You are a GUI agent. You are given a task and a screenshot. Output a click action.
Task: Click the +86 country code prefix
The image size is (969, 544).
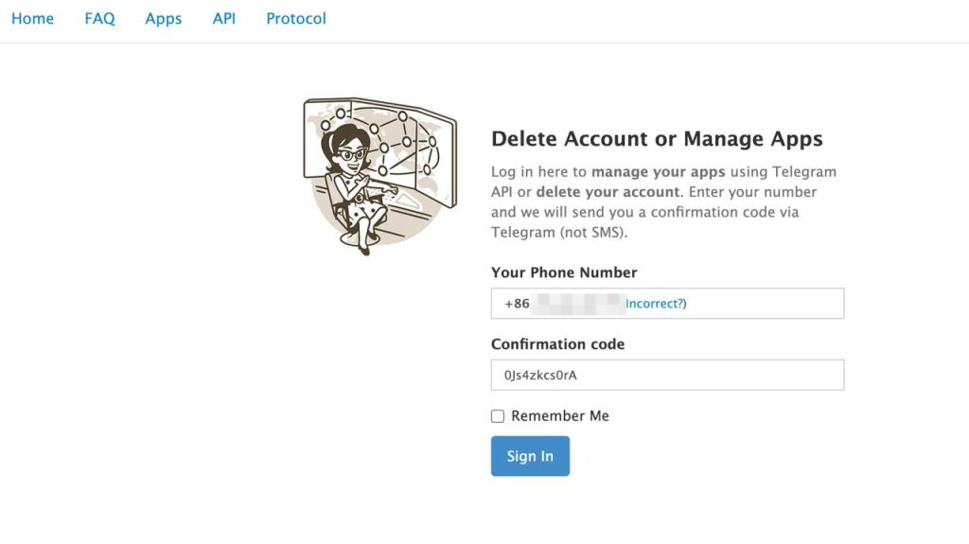(x=517, y=304)
